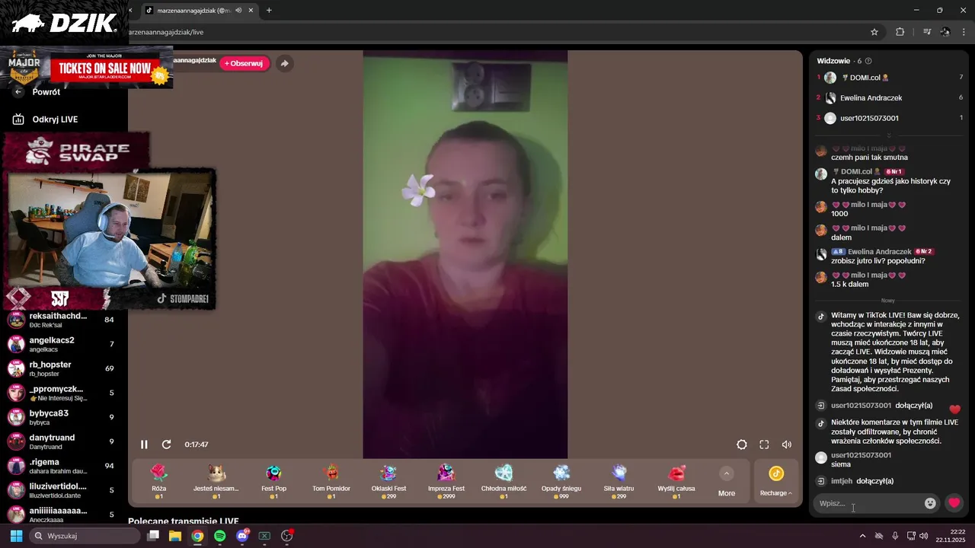The width and height of the screenshot is (975, 548).
Task: Open the emoji picker in chat
Action: point(930,503)
